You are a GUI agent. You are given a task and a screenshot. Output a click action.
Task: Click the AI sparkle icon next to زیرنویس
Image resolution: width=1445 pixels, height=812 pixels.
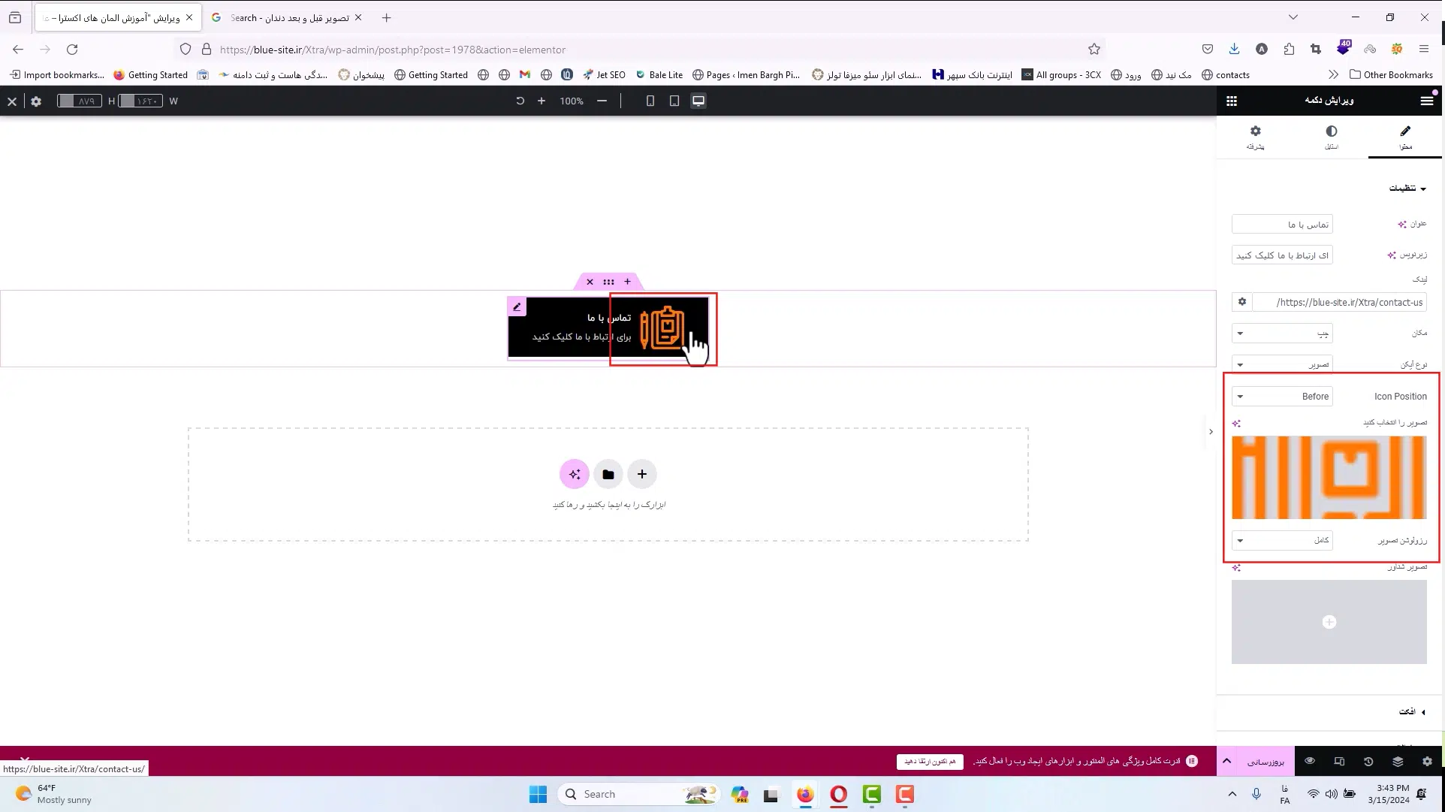[1392, 255]
